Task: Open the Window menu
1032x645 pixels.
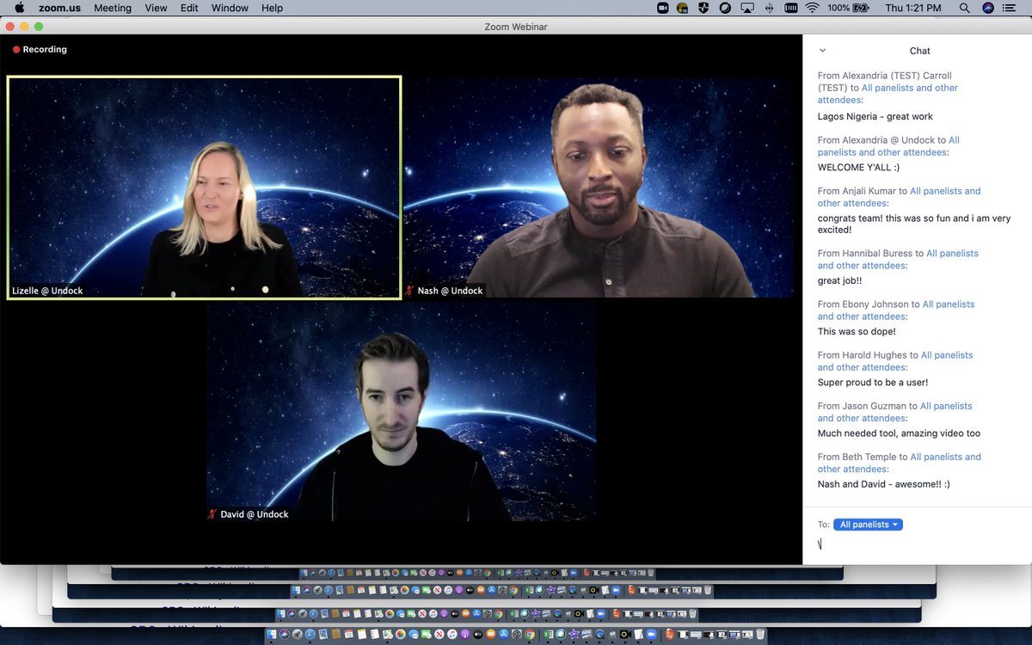Action: pos(230,8)
